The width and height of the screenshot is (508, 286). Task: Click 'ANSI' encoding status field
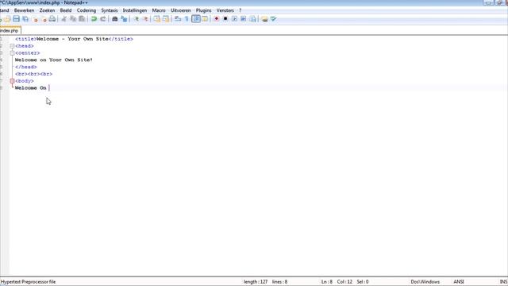coord(459,282)
